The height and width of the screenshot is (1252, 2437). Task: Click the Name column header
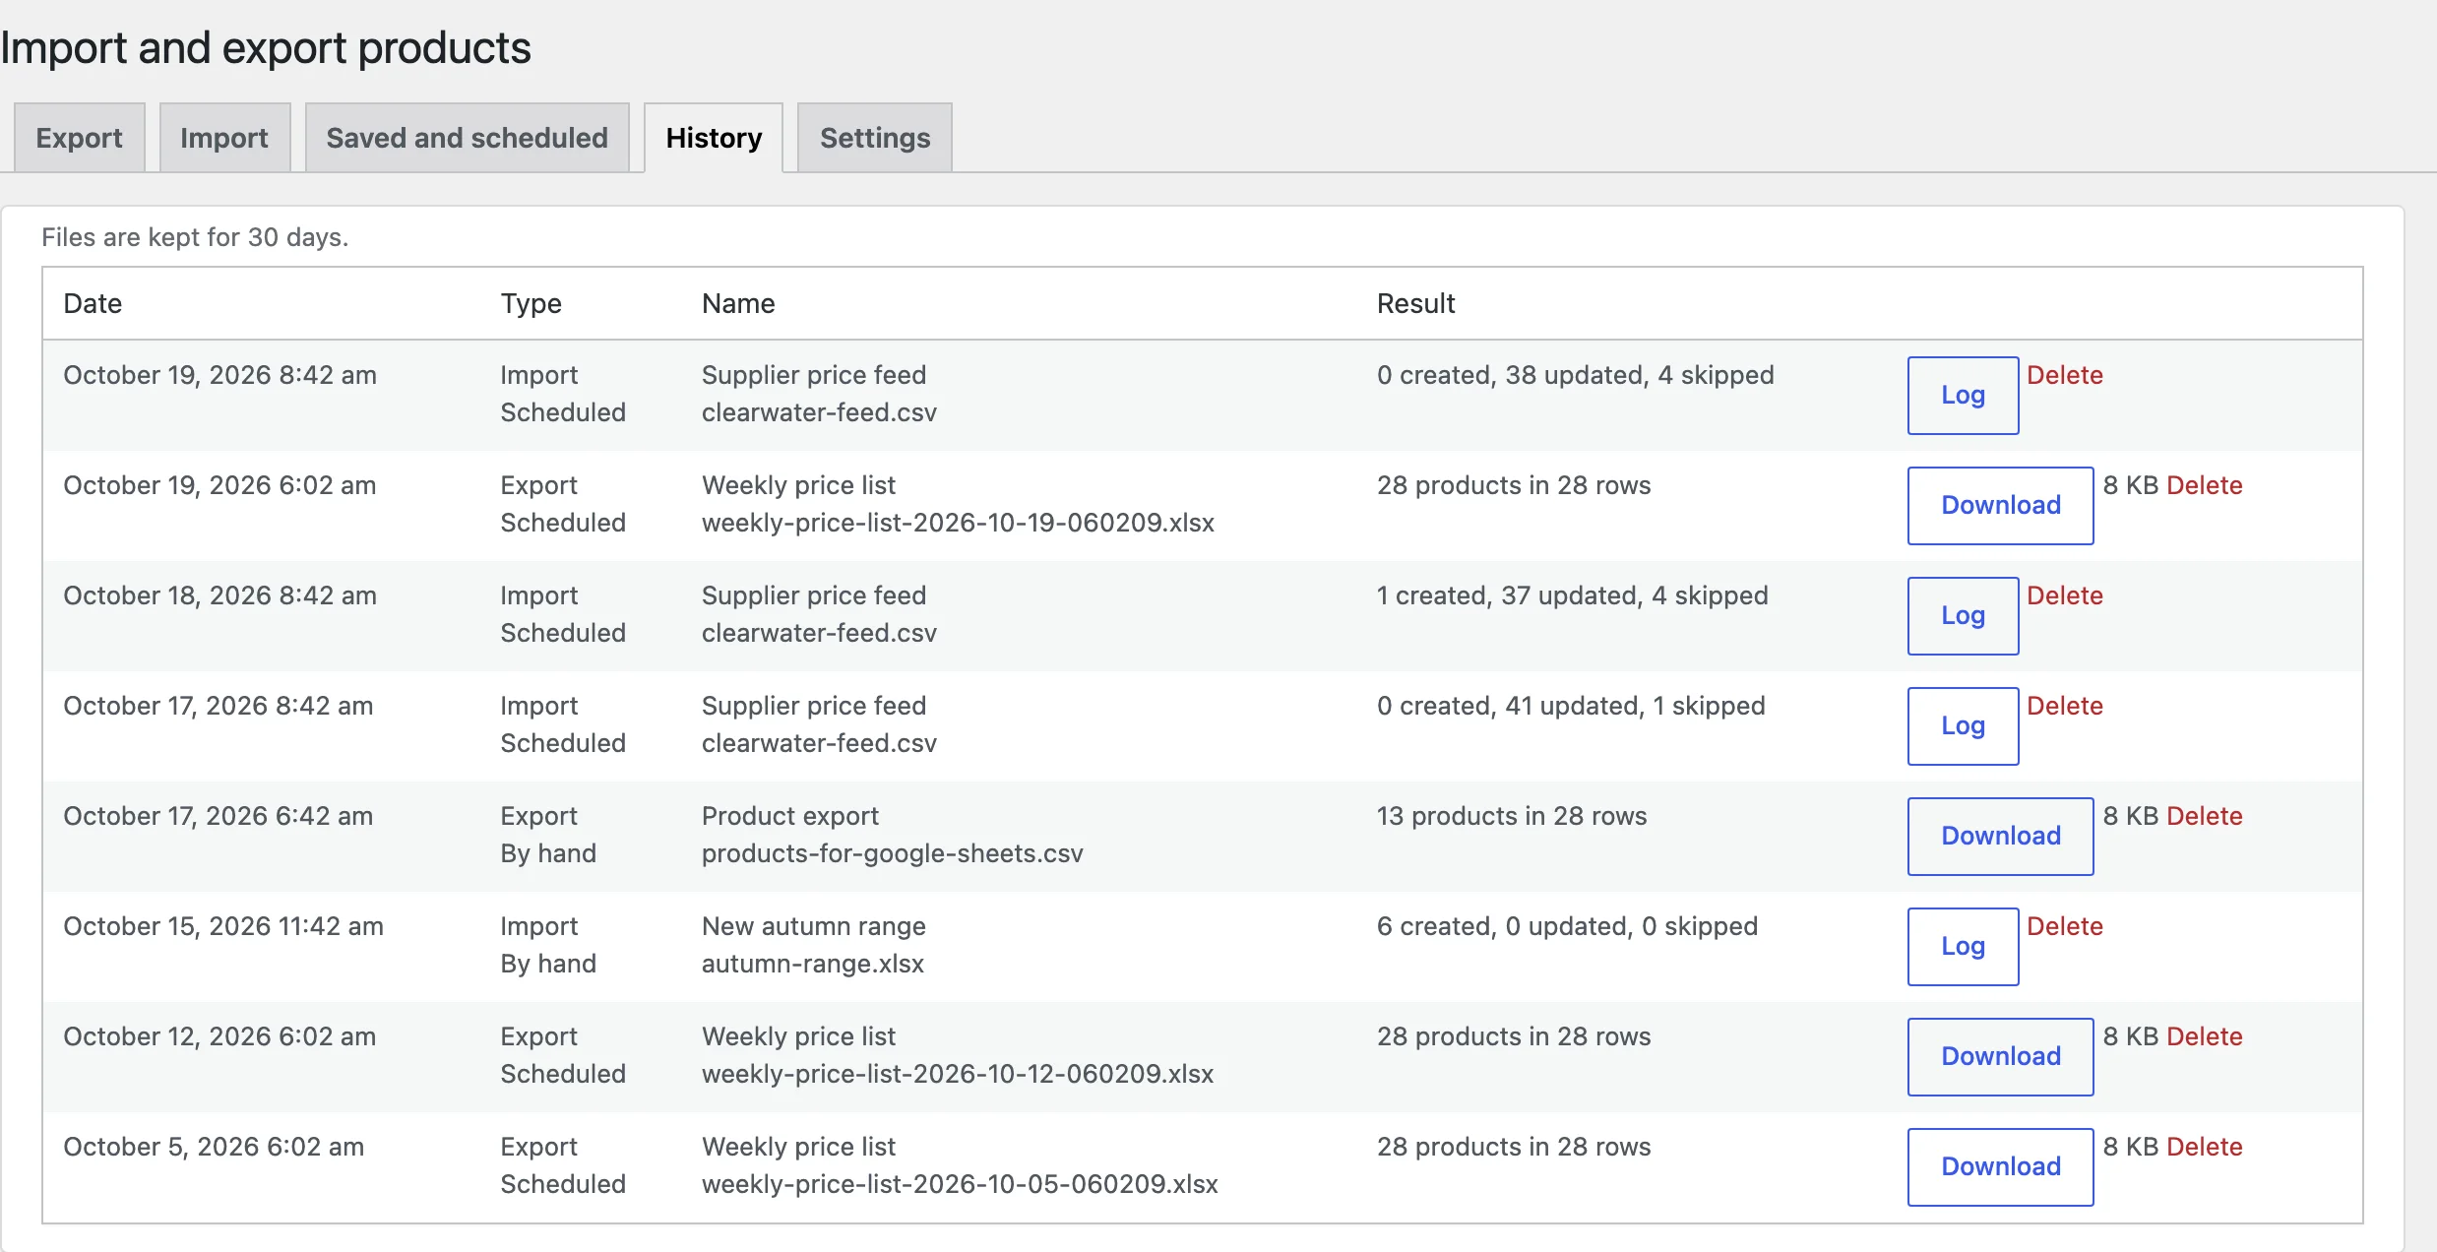point(738,303)
